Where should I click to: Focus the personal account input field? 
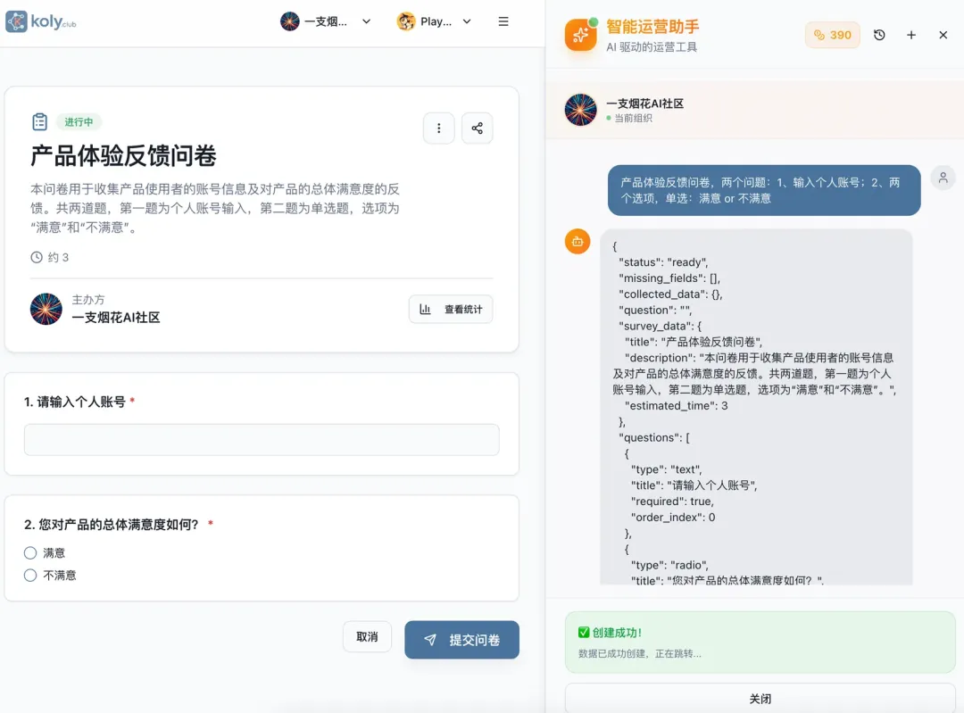point(262,439)
